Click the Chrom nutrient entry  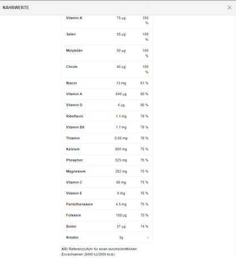(71, 67)
